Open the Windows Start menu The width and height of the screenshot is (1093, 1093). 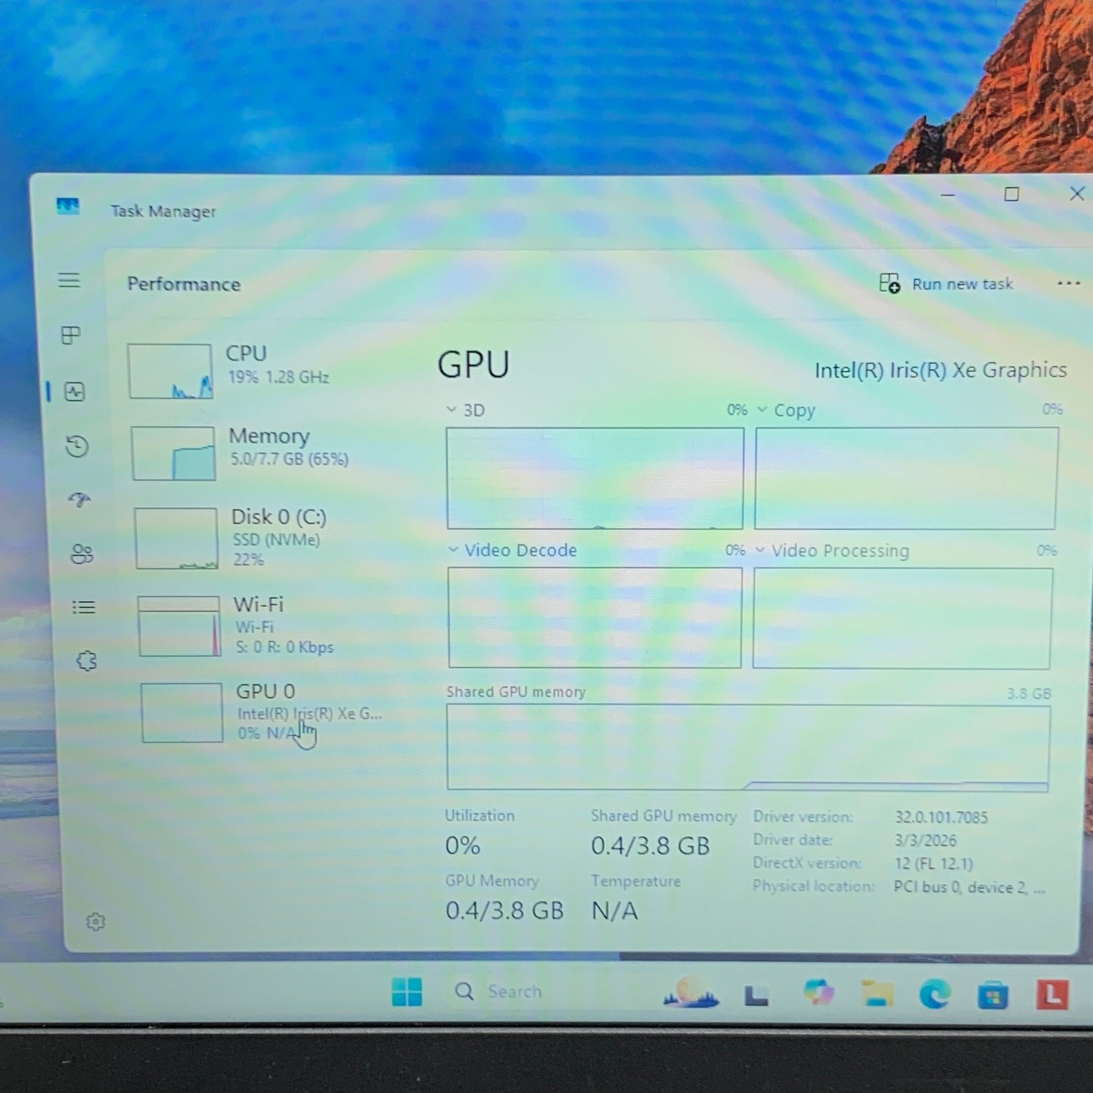click(x=407, y=992)
